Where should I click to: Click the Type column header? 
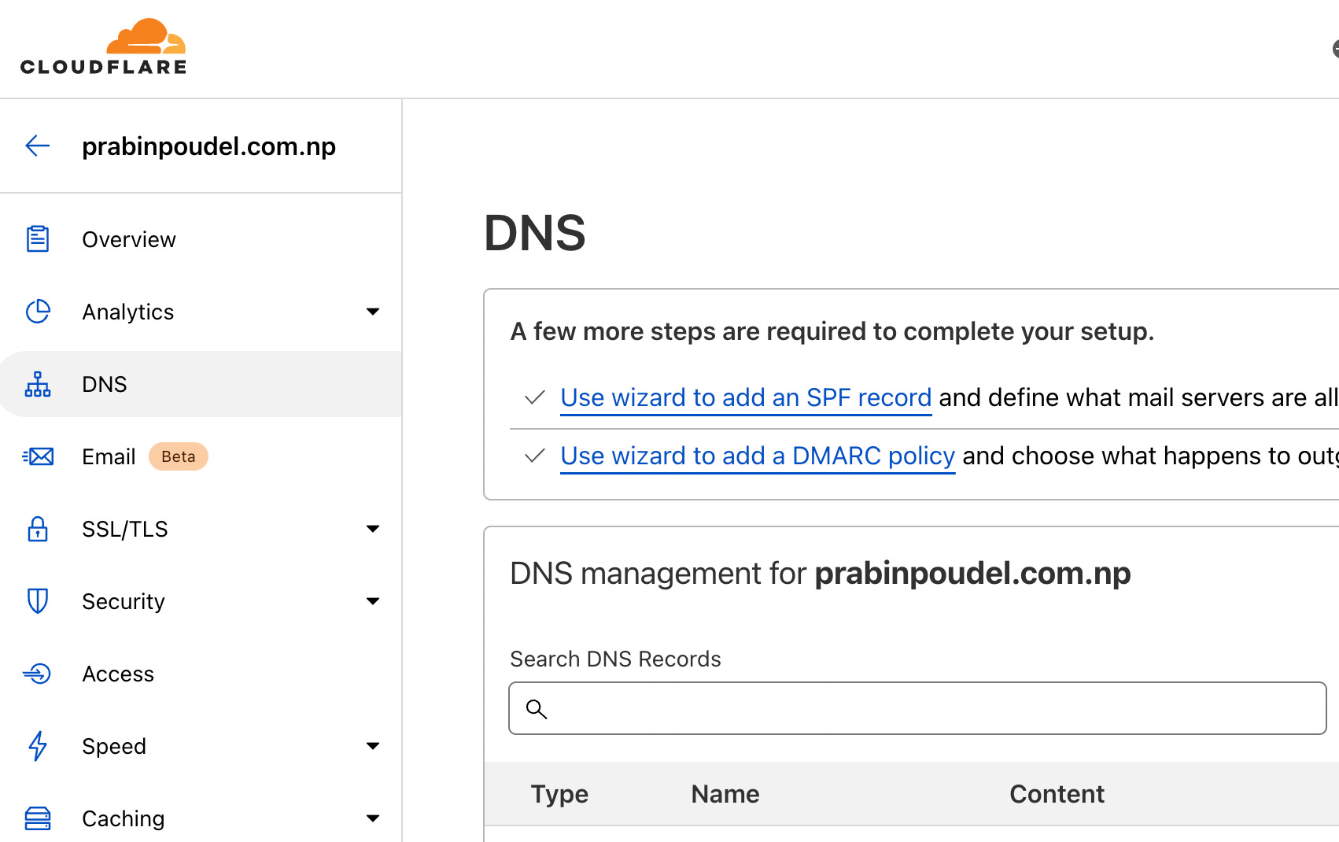559,794
